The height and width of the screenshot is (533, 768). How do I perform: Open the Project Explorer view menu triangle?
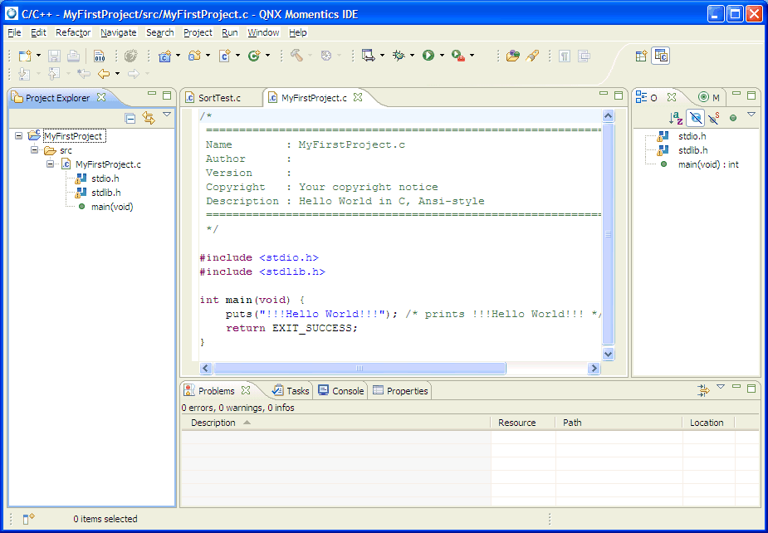click(x=168, y=115)
